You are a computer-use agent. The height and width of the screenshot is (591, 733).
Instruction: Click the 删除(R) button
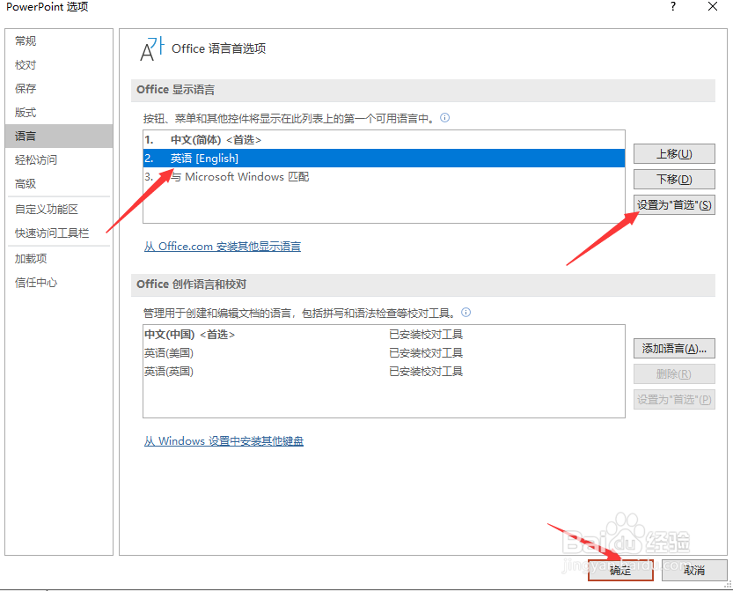coord(674,374)
